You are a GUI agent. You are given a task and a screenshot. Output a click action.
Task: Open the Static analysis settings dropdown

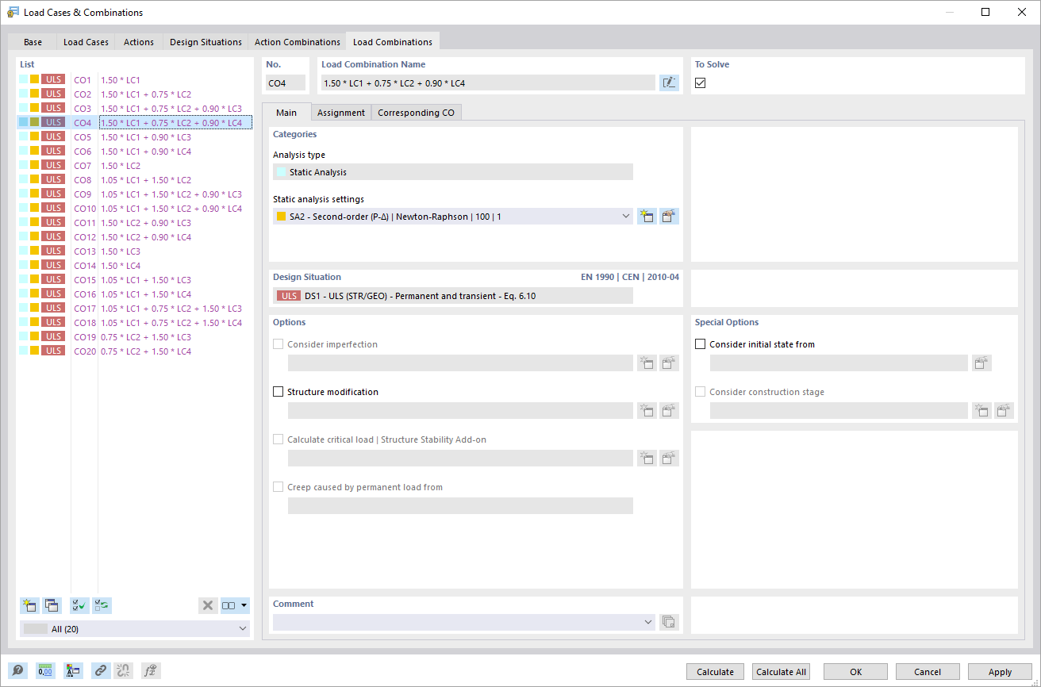pyautogui.click(x=626, y=215)
